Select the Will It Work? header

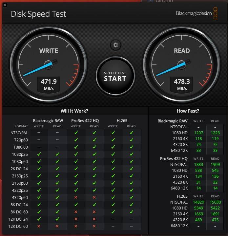click(74, 111)
